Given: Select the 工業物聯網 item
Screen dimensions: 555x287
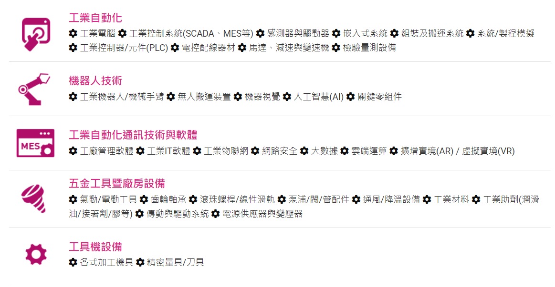Looking at the screenshot, I should 226,151.
